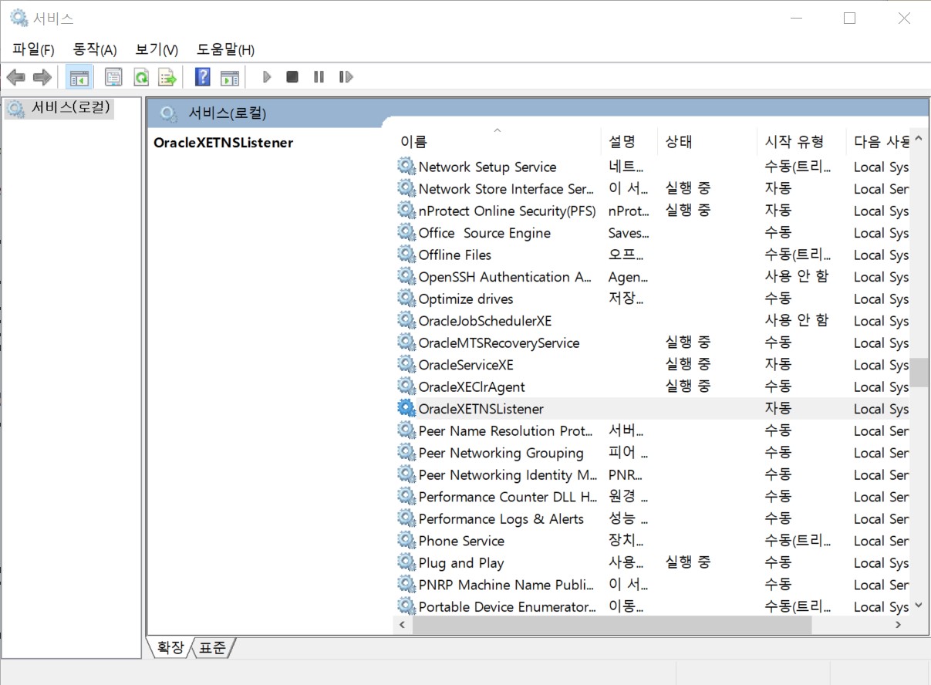Click 실행 중 status of OracleServiceXE
931x685 pixels.
pyautogui.click(x=688, y=364)
